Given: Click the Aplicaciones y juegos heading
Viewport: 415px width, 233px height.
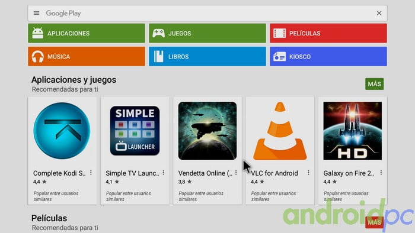Looking at the screenshot, I should pos(74,80).
